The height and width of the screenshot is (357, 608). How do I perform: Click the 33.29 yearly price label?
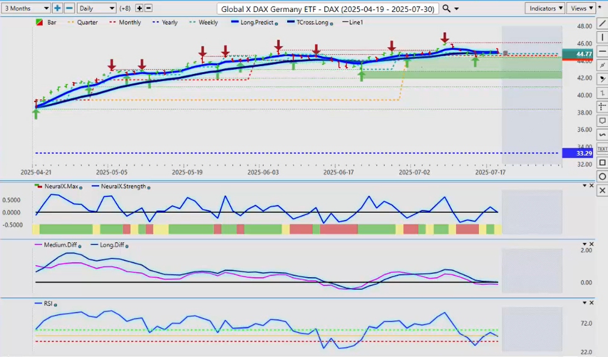point(577,153)
